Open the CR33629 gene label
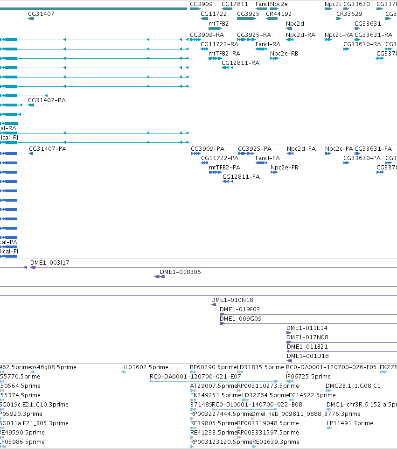Image resolution: width=397 pixels, height=449 pixels. [349, 14]
